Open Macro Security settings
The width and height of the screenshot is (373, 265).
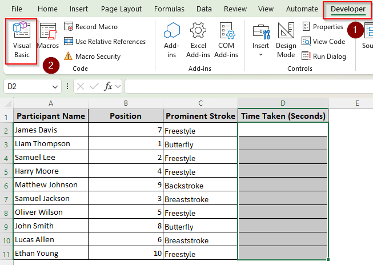[93, 57]
